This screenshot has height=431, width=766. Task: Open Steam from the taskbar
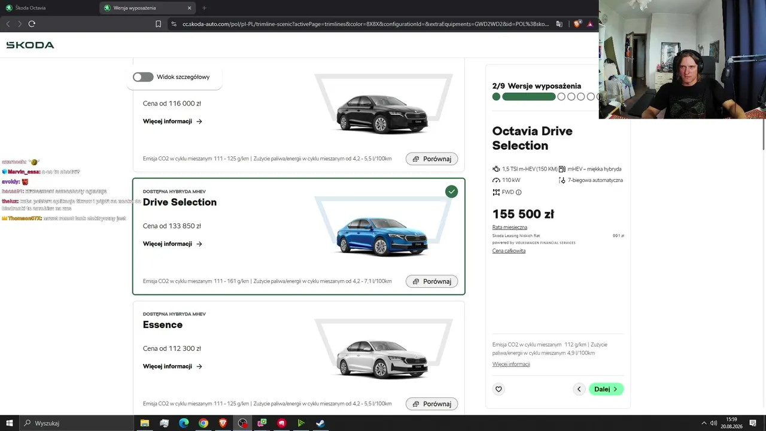(x=321, y=423)
